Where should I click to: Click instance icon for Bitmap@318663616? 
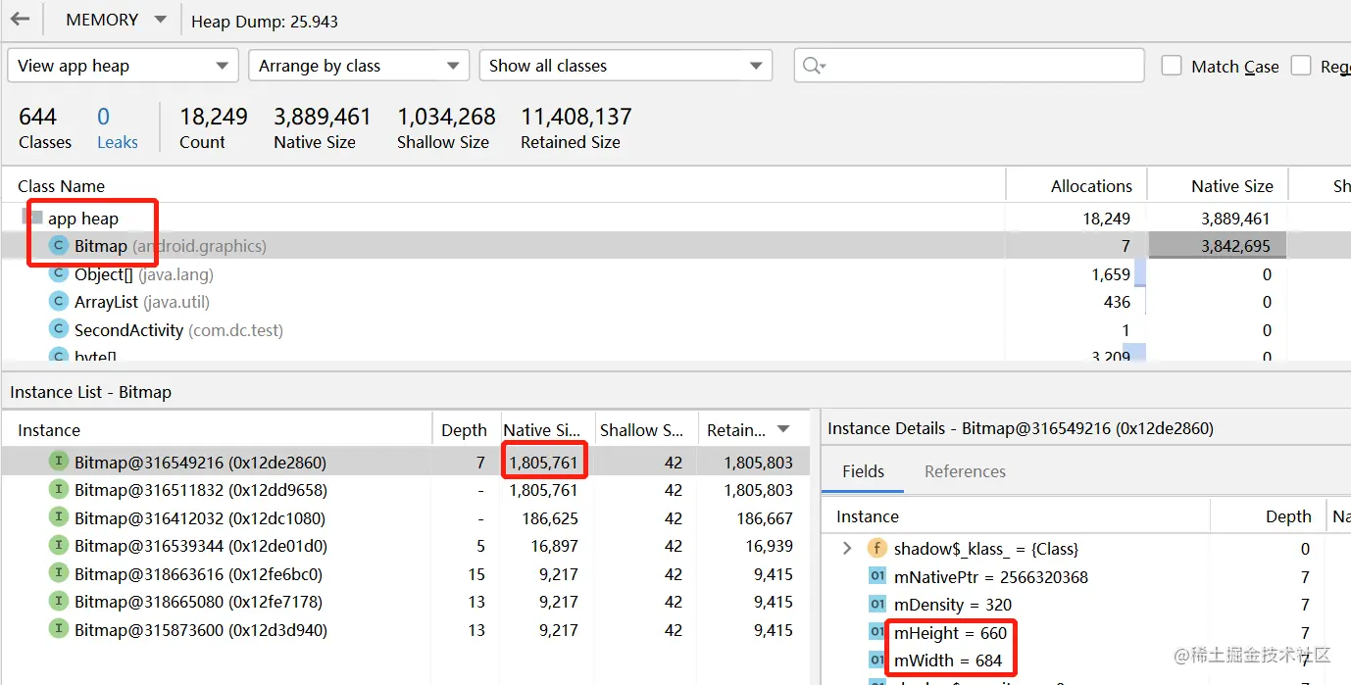click(58, 573)
